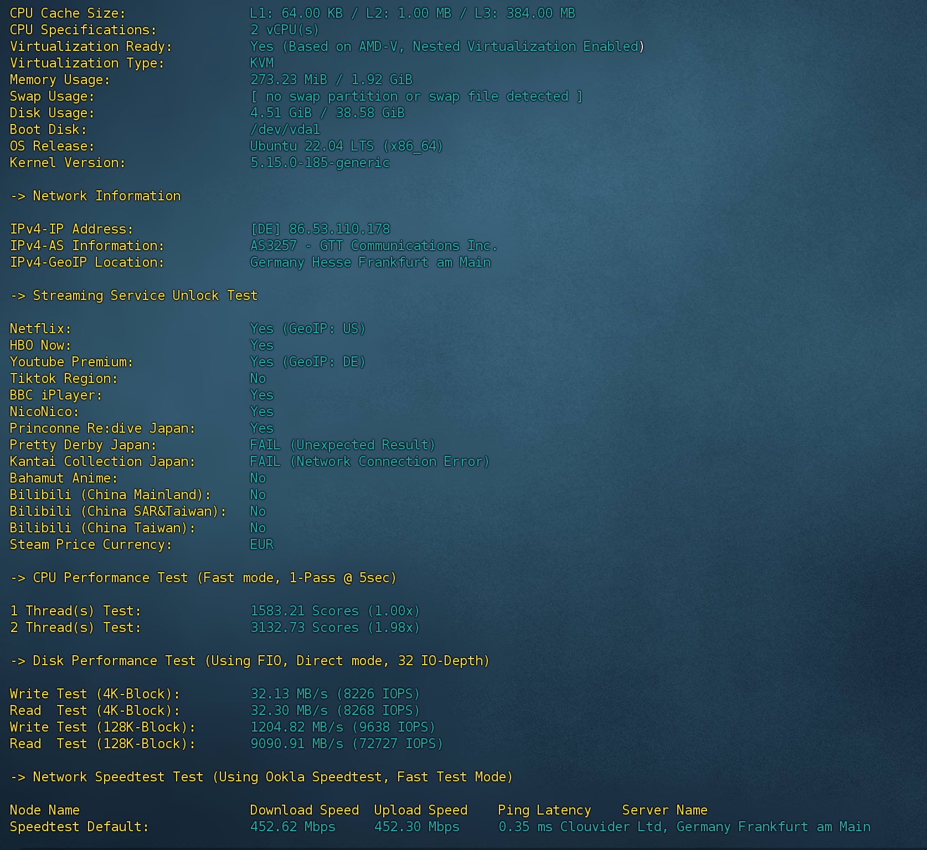The height and width of the screenshot is (850, 927).
Task: Select the 'Ping Latency' column header
Action: [544, 810]
